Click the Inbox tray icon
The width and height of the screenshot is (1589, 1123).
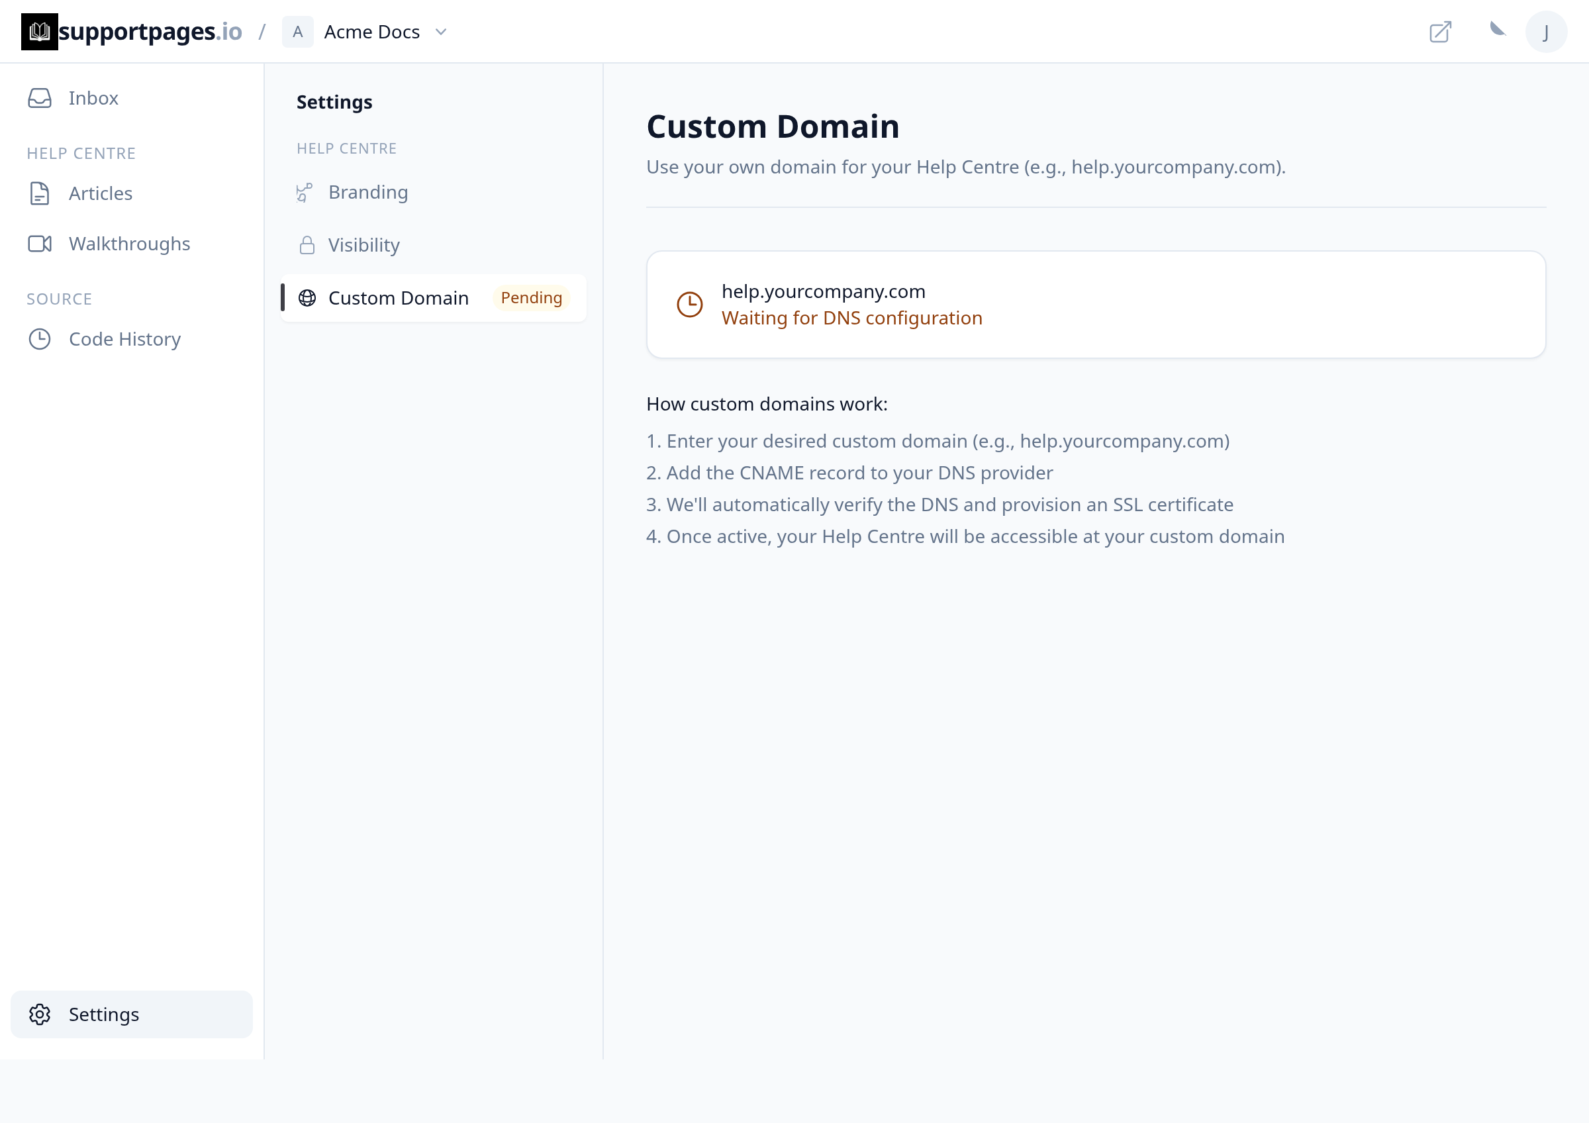pos(40,98)
